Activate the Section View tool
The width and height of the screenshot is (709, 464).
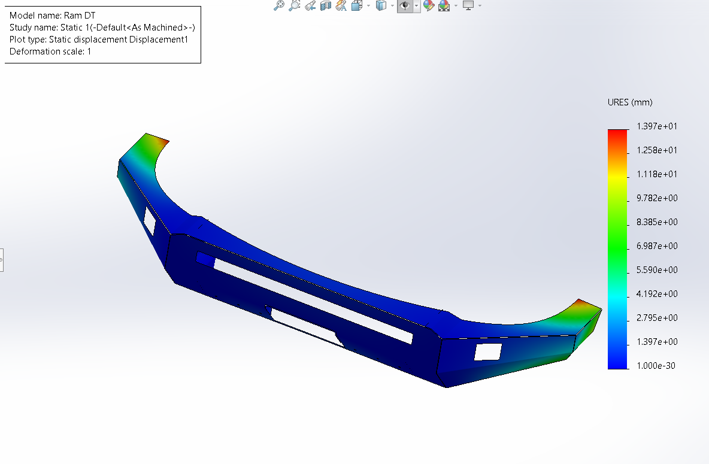(326, 5)
